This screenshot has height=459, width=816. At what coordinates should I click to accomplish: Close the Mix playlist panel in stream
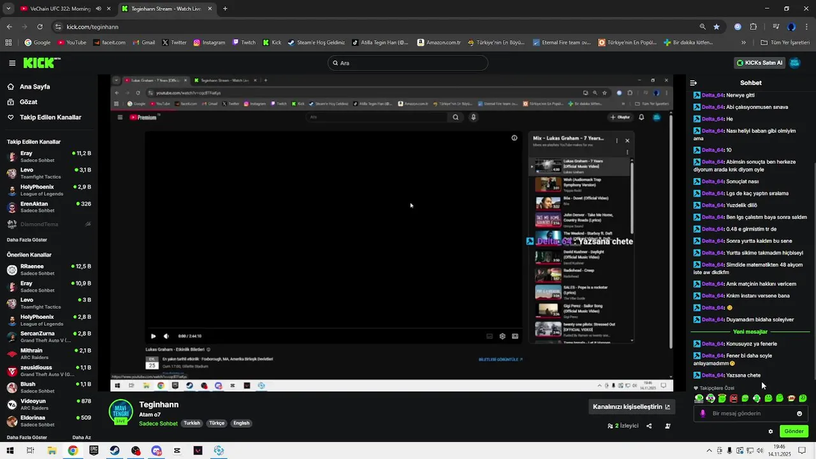[627, 141]
